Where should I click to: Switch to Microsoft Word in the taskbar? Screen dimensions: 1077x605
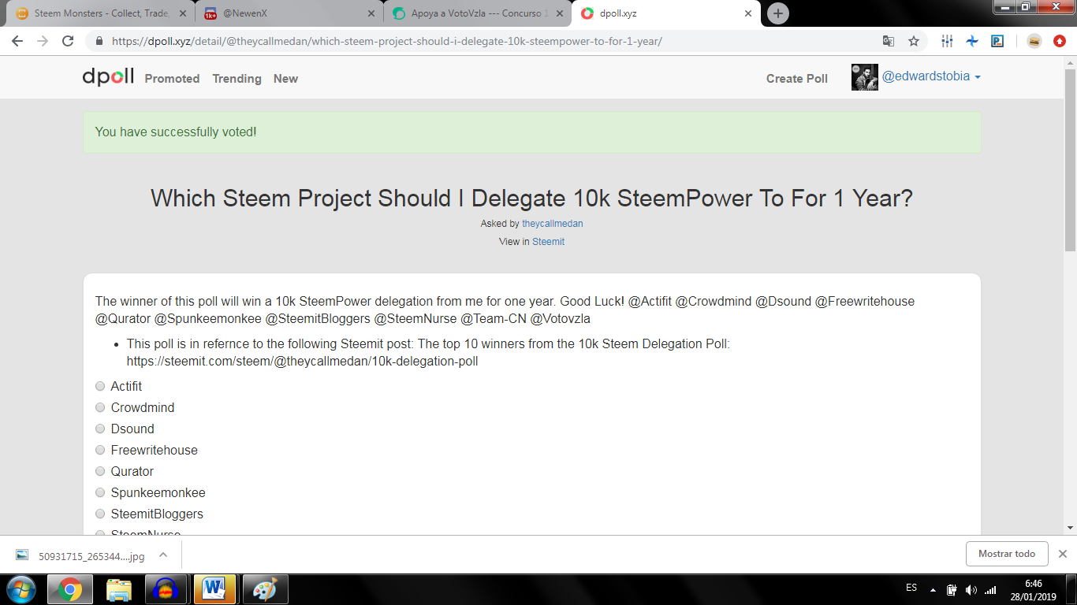coord(214,589)
